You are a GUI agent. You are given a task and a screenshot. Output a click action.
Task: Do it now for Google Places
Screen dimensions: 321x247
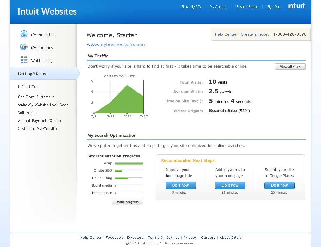click(x=279, y=185)
